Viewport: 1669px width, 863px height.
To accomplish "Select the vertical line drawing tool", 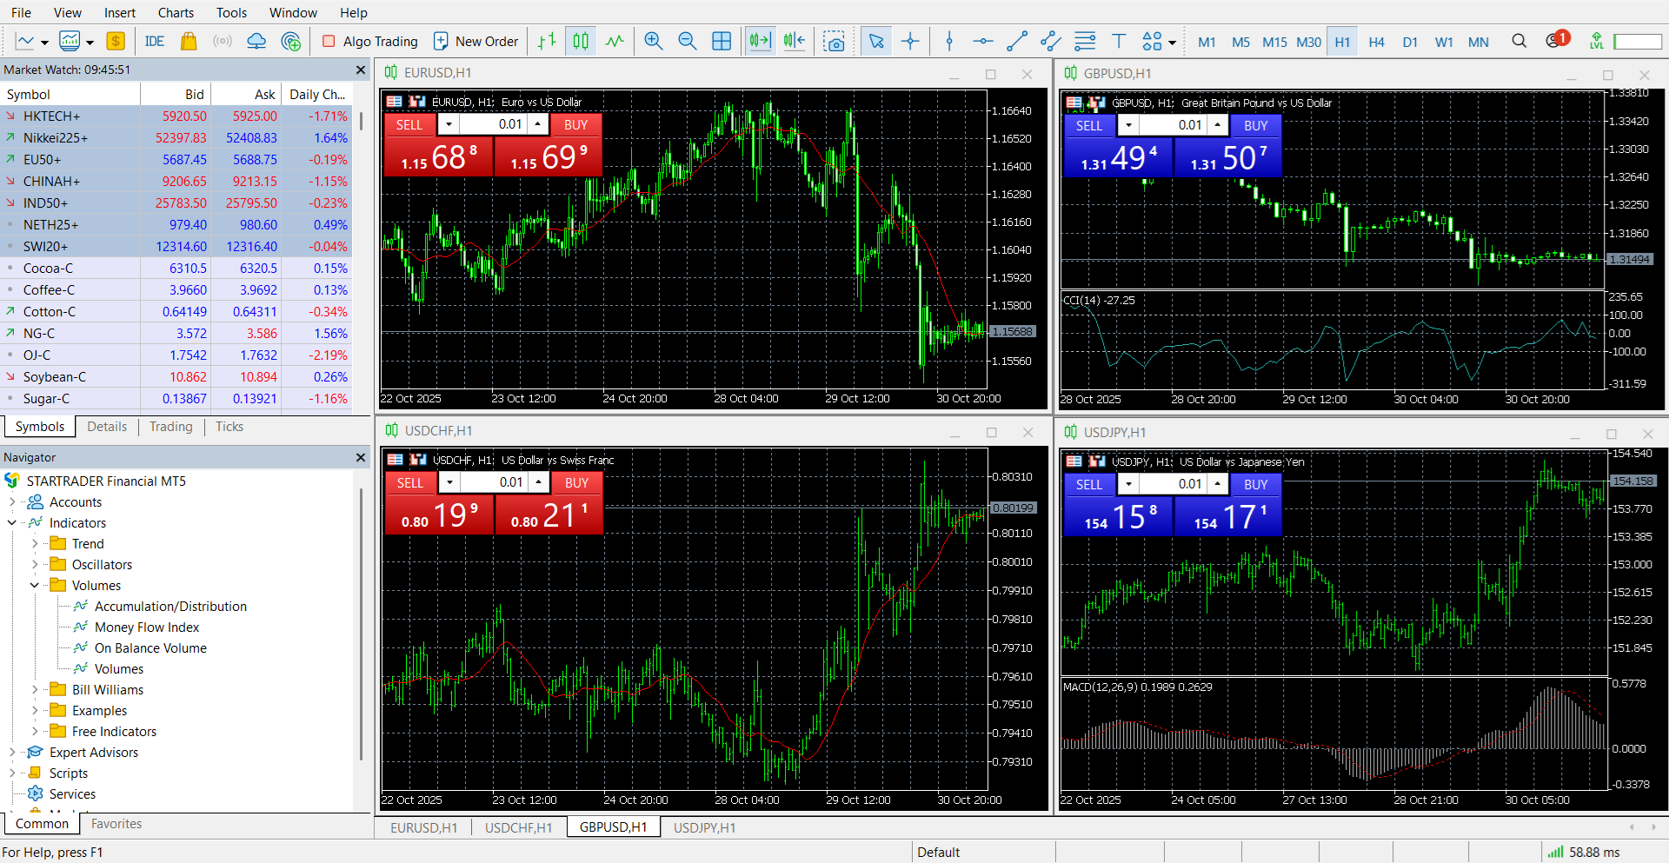I will (x=949, y=41).
